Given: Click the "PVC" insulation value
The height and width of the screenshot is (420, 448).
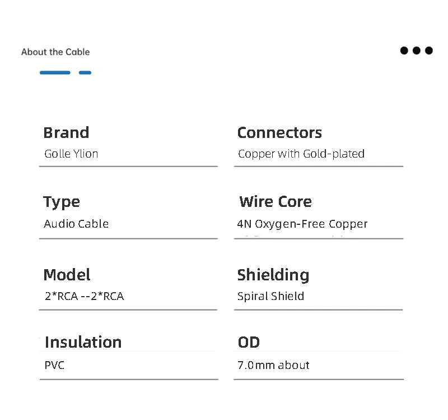Looking at the screenshot, I should (x=54, y=366).
